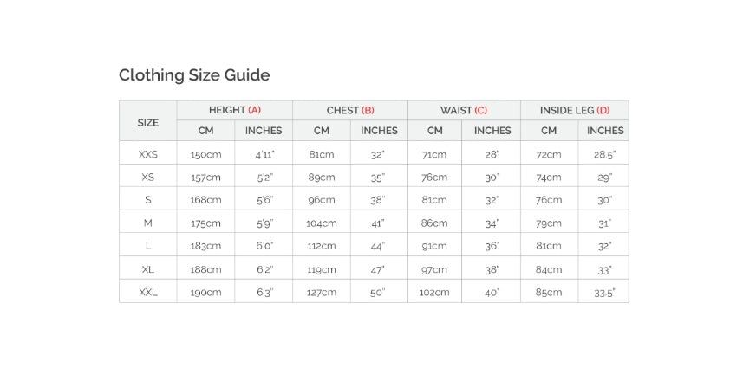Image resolution: width=756 pixels, height=381 pixels.
Task: Click the INSIDE LEG (D) header
Action: 575,110
